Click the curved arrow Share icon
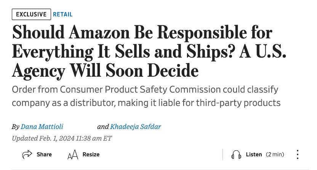This screenshot has height=170, width=317. [x=27, y=154]
